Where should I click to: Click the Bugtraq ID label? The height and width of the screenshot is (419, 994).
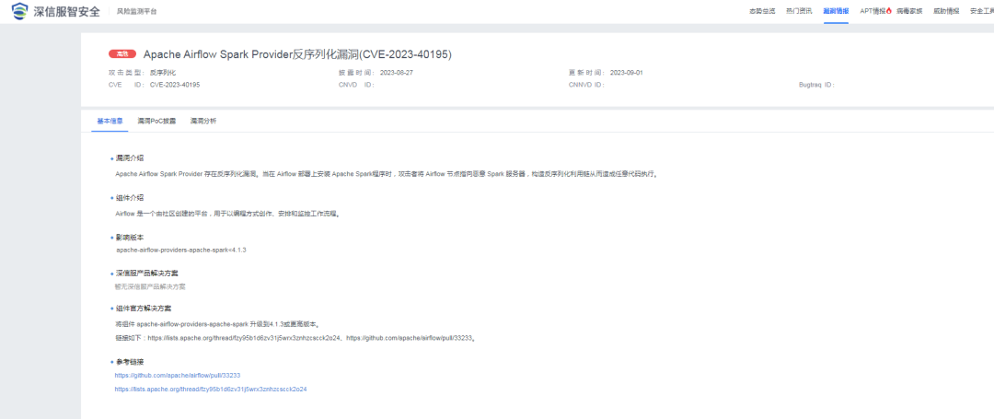[817, 85]
